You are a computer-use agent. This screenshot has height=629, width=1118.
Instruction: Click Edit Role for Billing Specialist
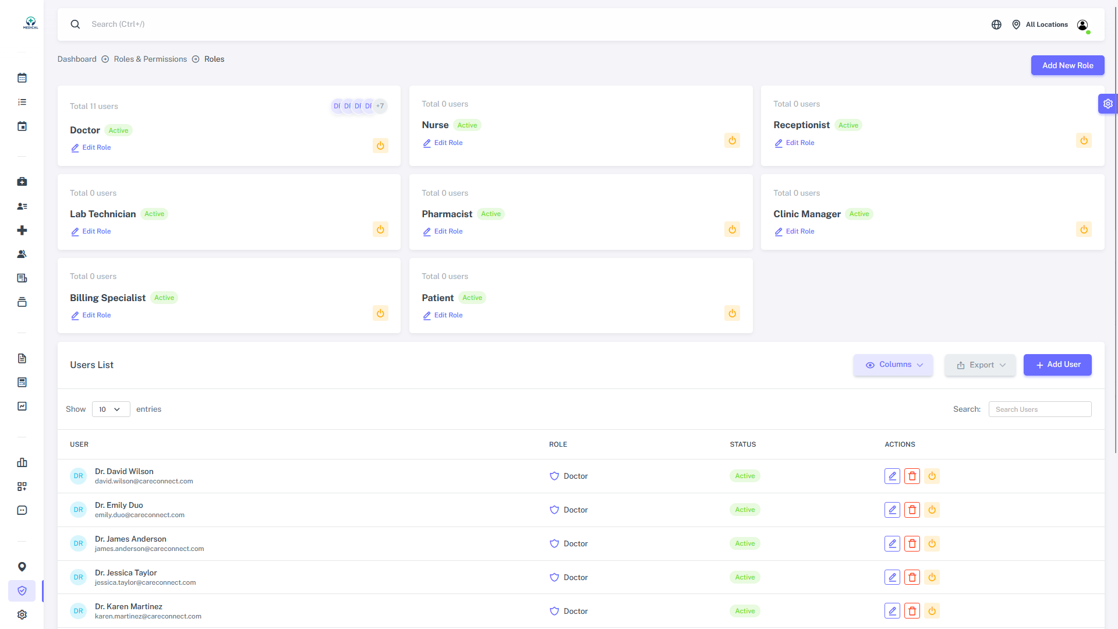pyautogui.click(x=91, y=315)
